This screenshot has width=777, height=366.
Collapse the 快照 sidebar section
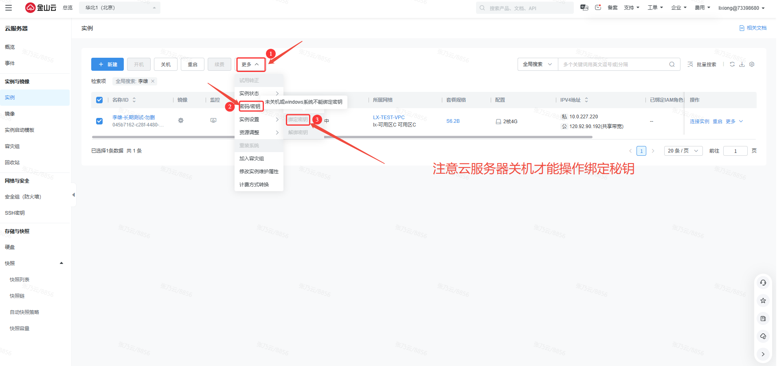point(61,263)
